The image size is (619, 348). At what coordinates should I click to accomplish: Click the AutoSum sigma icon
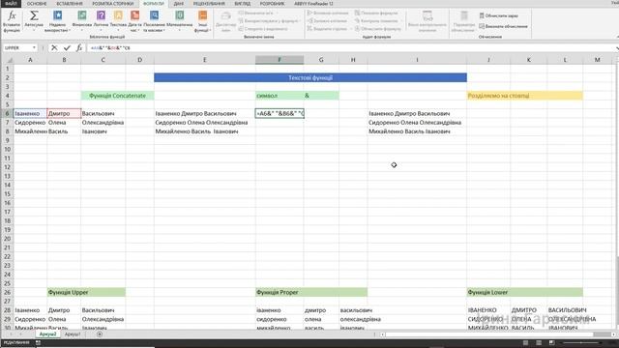pyautogui.click(x=34, y=15)
